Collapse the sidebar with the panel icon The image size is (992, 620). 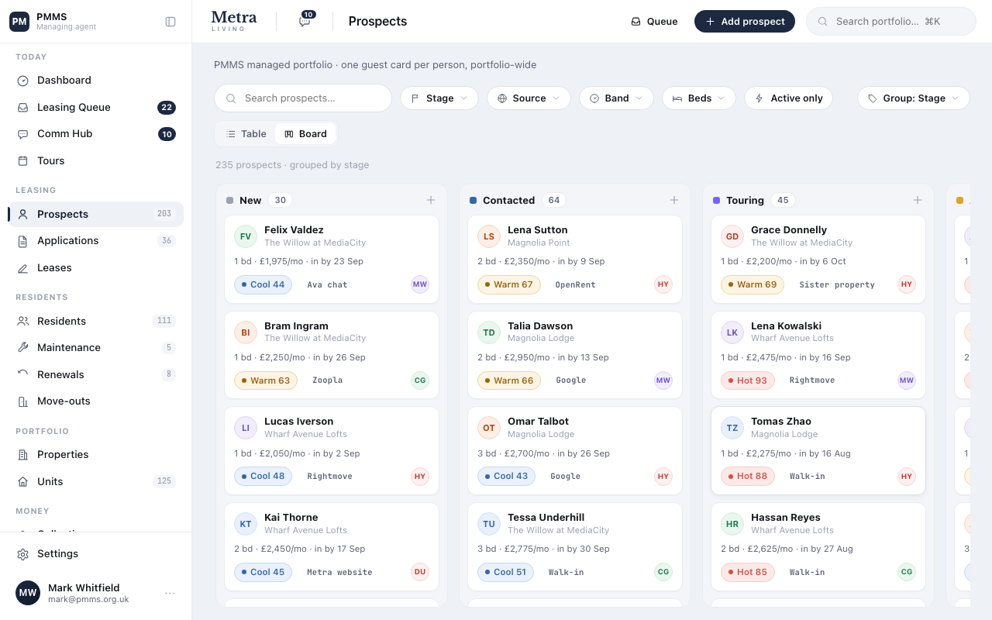pyautogui.click(x=170, y=22)
